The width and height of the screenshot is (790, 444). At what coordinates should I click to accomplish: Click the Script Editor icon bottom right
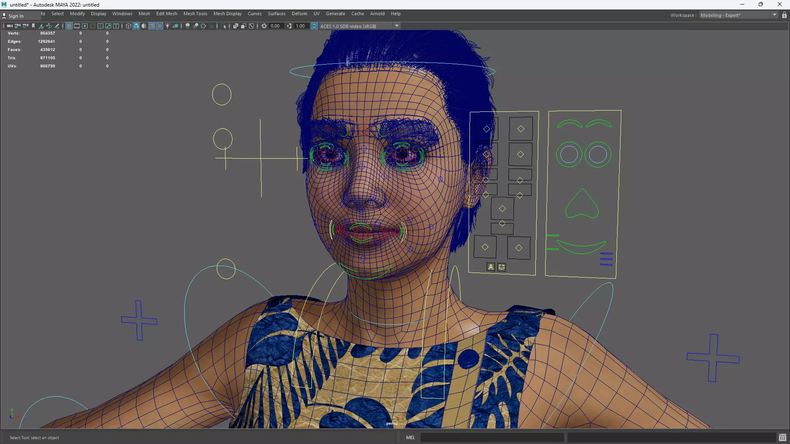(783, 437)
